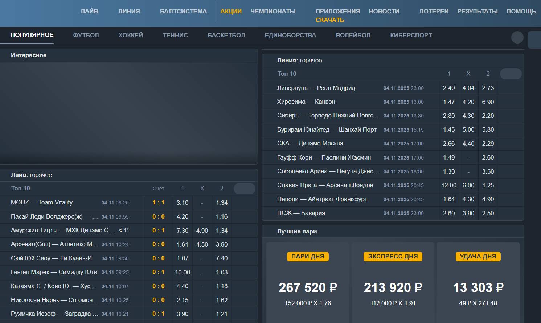Click the Пари дня badge
Image resolution: width=541 pixels, height=323 pixels.
click(307, 256)
